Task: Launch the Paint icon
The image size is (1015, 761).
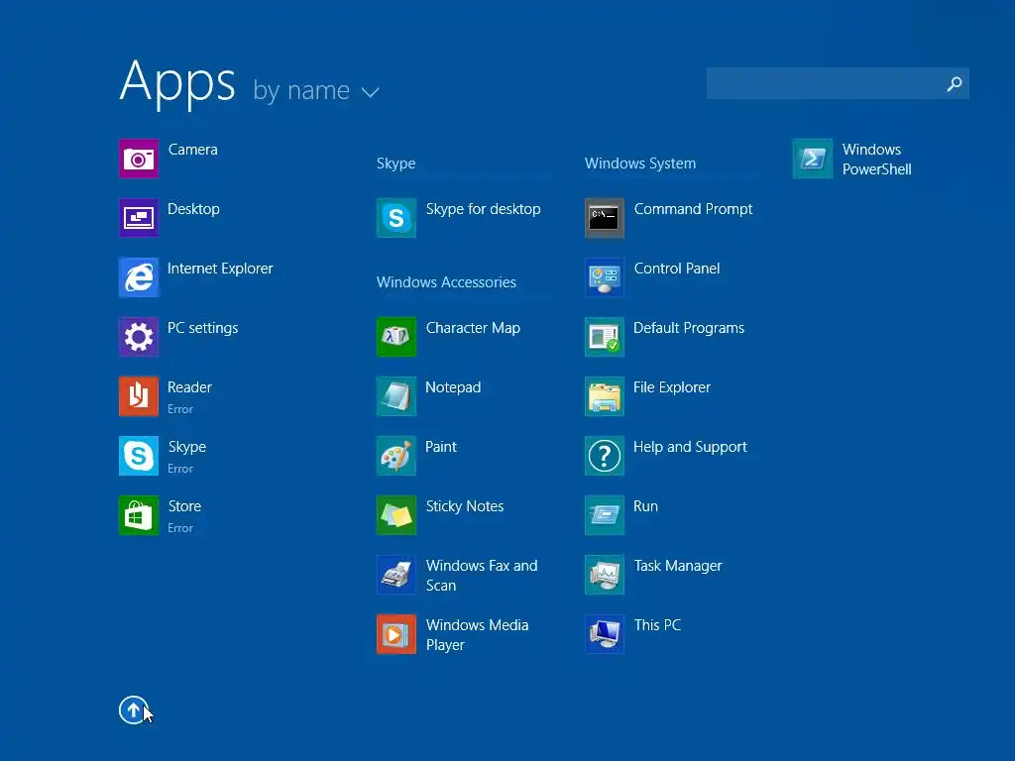Action: tap(396, 456)
